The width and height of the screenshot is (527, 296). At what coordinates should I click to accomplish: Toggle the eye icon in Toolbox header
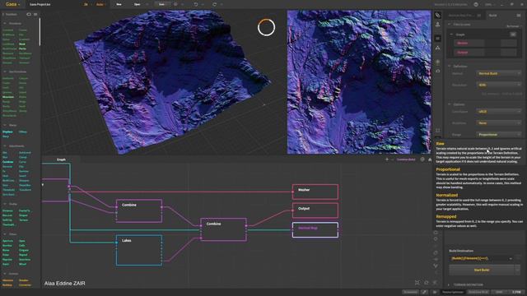(x=29, y=15)
